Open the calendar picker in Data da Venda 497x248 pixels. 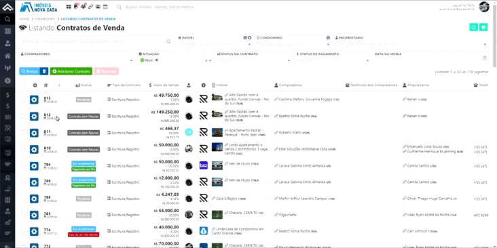(x=485, y=58)
